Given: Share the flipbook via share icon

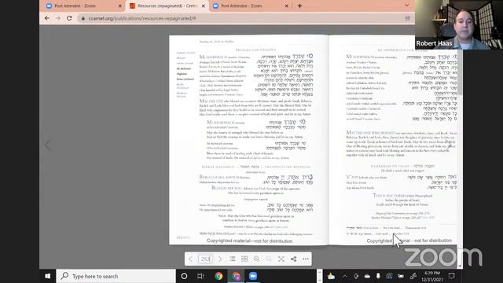Looking at the screenshot, I should (293, 259).
